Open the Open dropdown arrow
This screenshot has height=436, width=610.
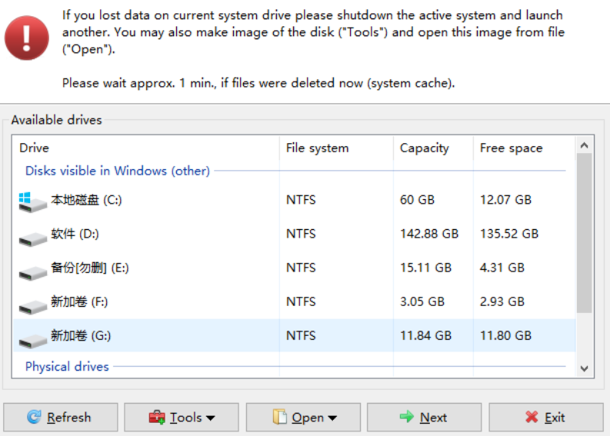[x=332, y=418]
